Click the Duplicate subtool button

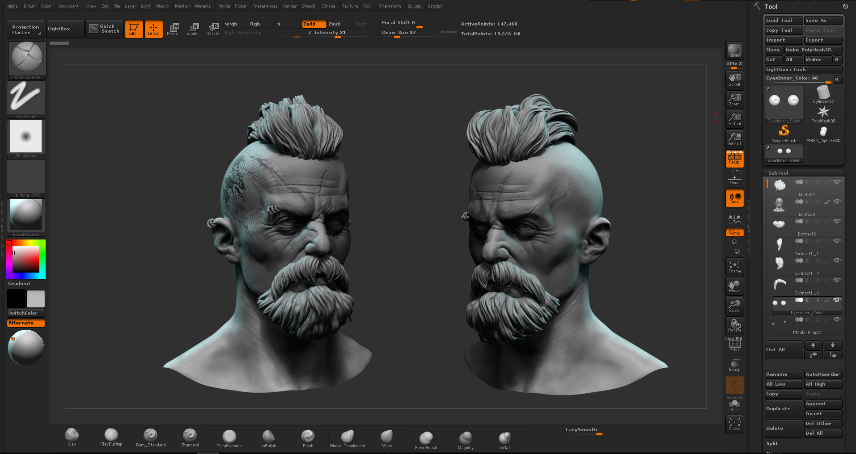point(784,409)
